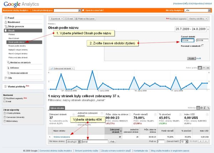Choose the comparison view icon in Náhledy
The width and height of the screenshot is (214, 153).
[208, 108]
